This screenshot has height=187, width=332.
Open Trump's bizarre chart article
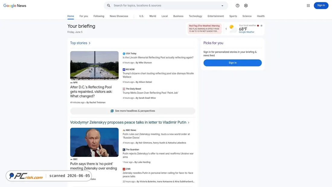[158, 75]
